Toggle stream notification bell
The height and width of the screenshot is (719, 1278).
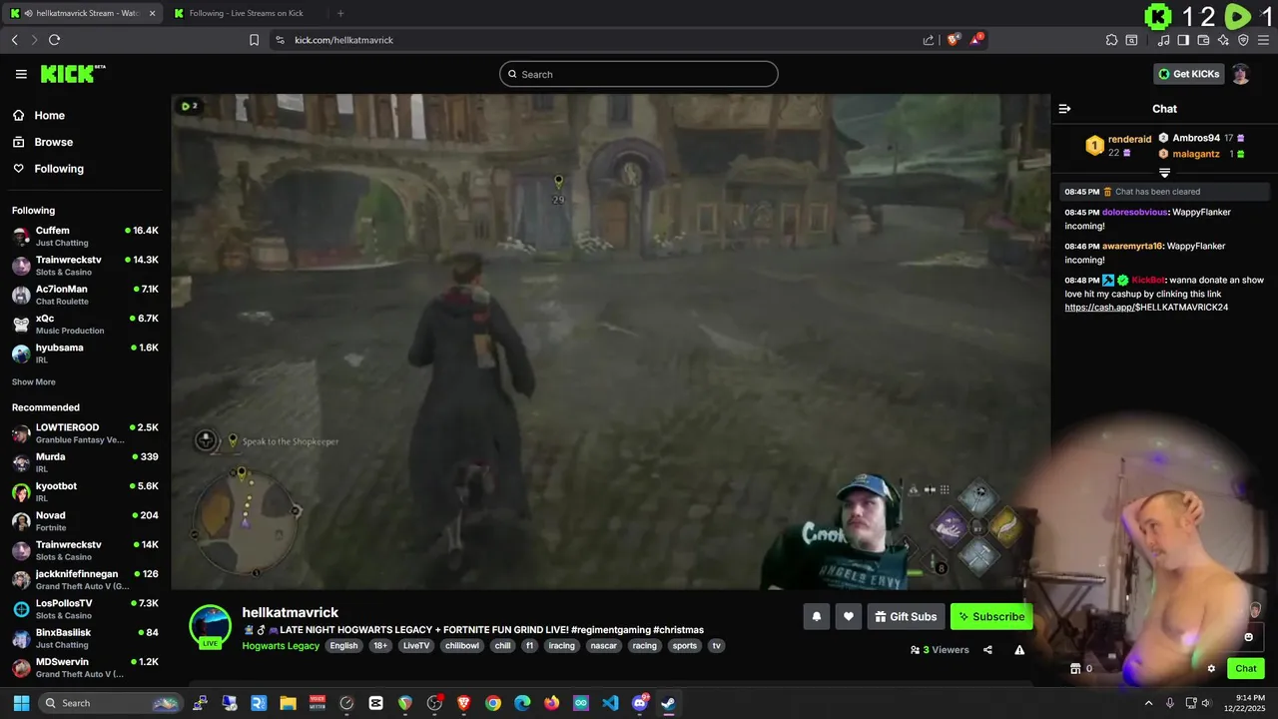click(816, 616)
